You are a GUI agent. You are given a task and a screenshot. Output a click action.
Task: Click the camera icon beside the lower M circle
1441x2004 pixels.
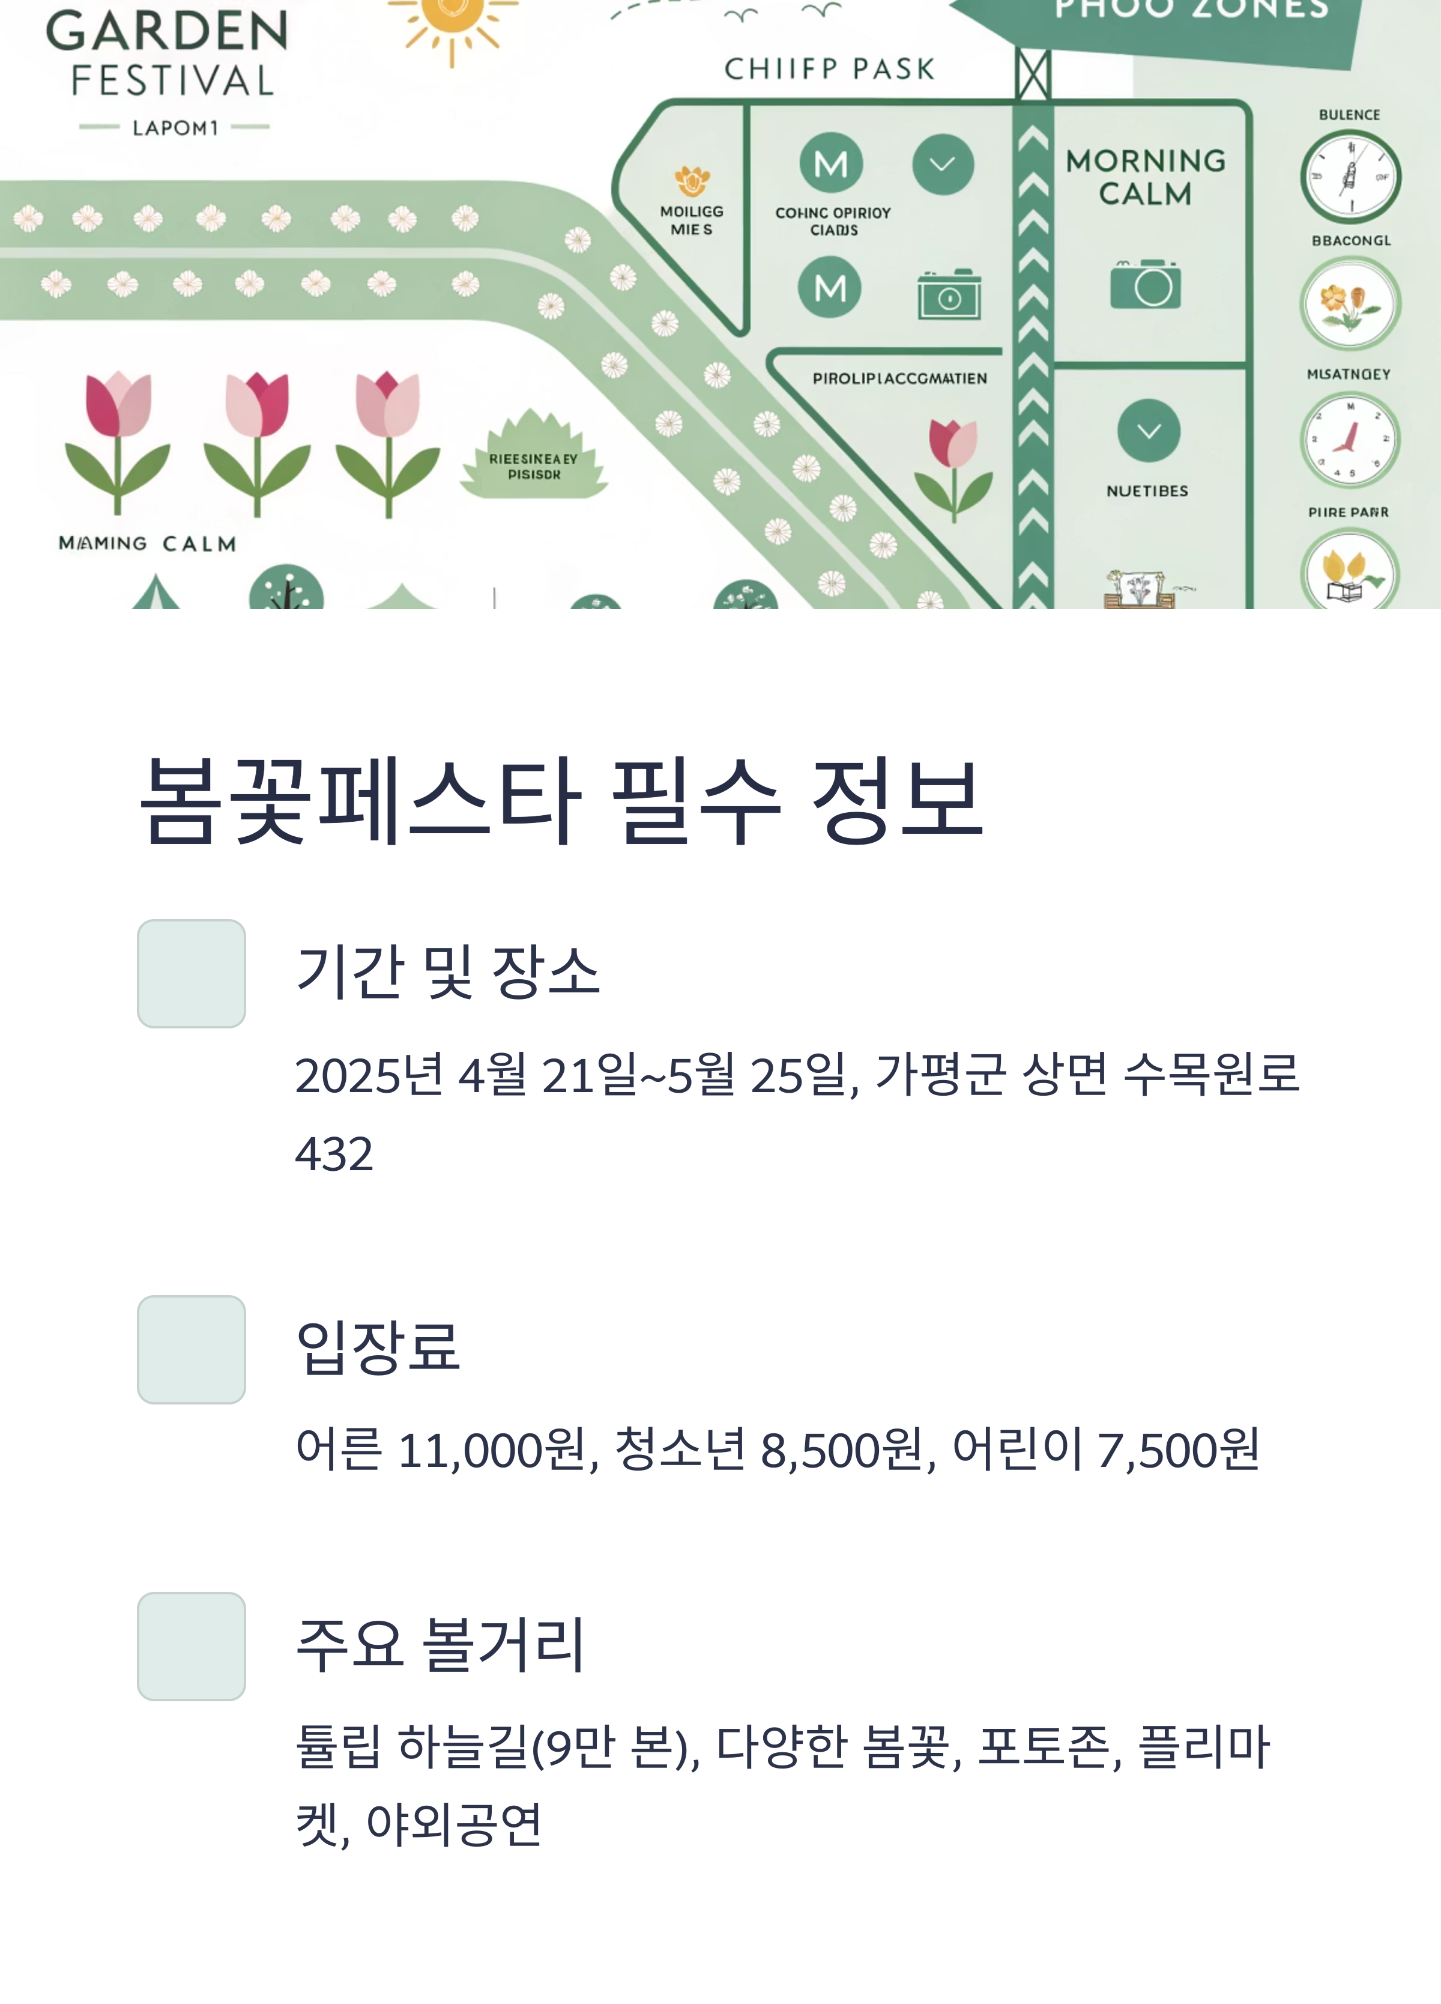[x=949, y=294]
